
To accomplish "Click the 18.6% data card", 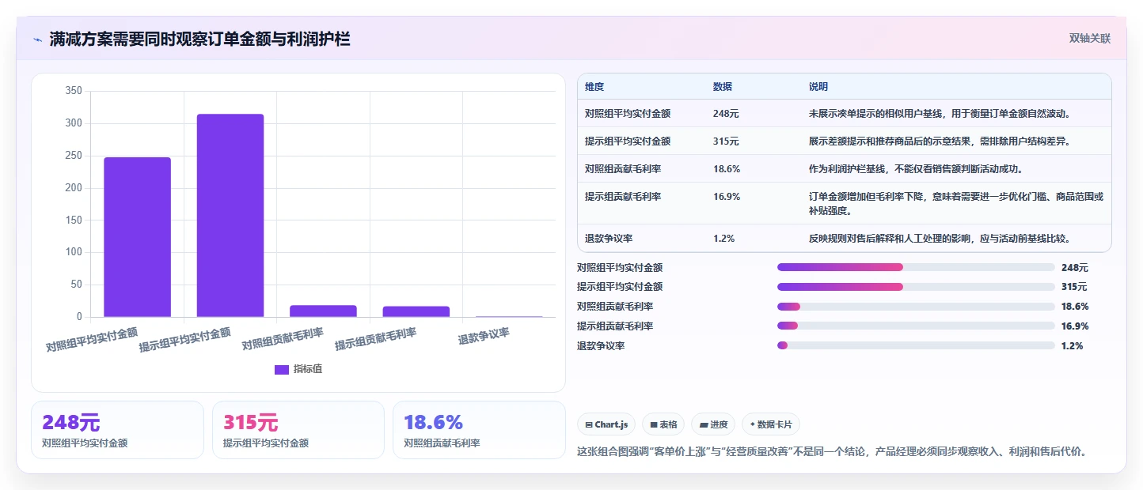I will pos(479,430).
